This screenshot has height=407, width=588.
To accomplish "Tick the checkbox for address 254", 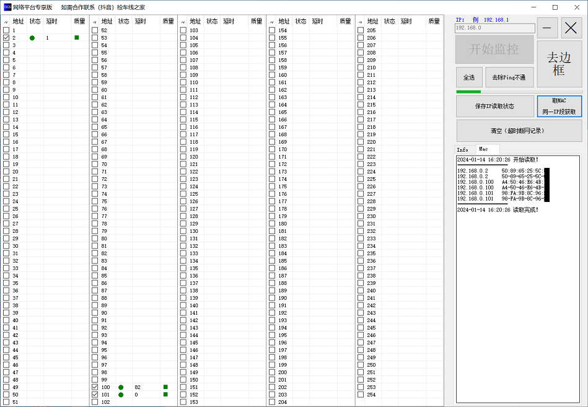I will point(361,395).
